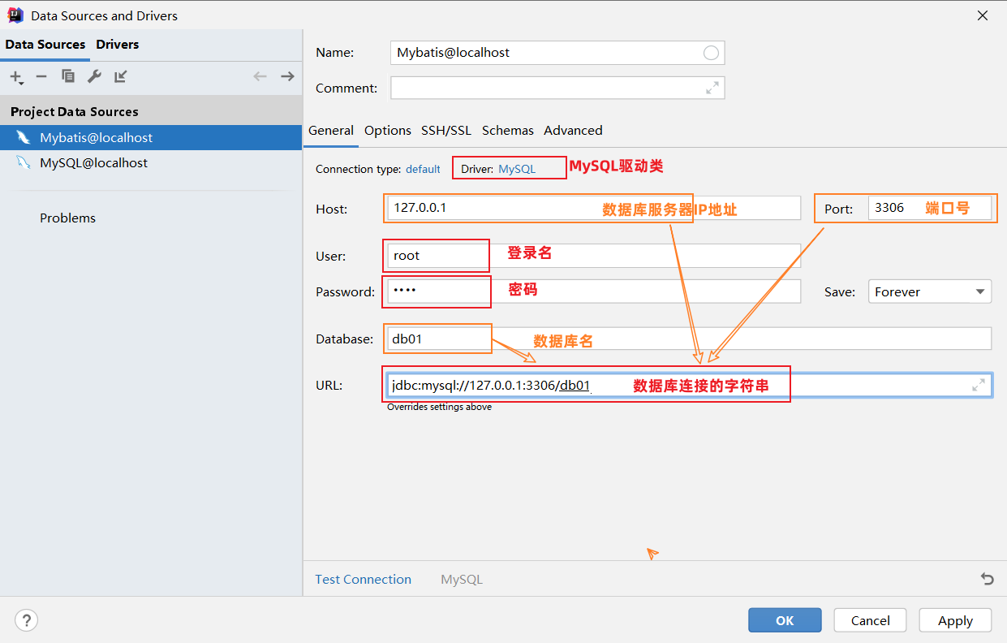Go forward with right arrow icon
The image size is (1007, 643).
287,76
